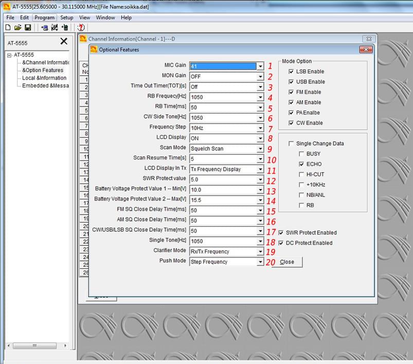Check the HI-CUT checkbox
This screenshot has height=364, width=413.
301,174
